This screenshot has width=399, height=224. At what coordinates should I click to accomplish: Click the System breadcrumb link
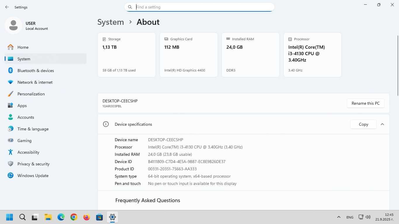pyautogui.click(x=111, y=22)
